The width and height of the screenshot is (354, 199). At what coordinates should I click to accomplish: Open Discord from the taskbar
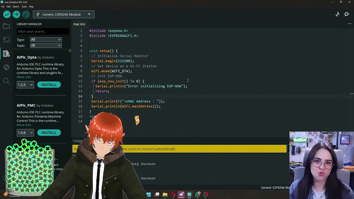tap(181, 195)
